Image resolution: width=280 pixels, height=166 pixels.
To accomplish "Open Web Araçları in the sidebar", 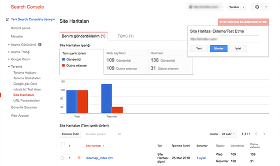I will pyautogui.click(x=20, y=116).
